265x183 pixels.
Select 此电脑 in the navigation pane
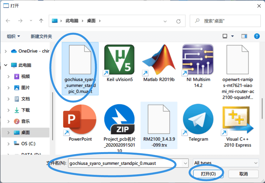21,65
